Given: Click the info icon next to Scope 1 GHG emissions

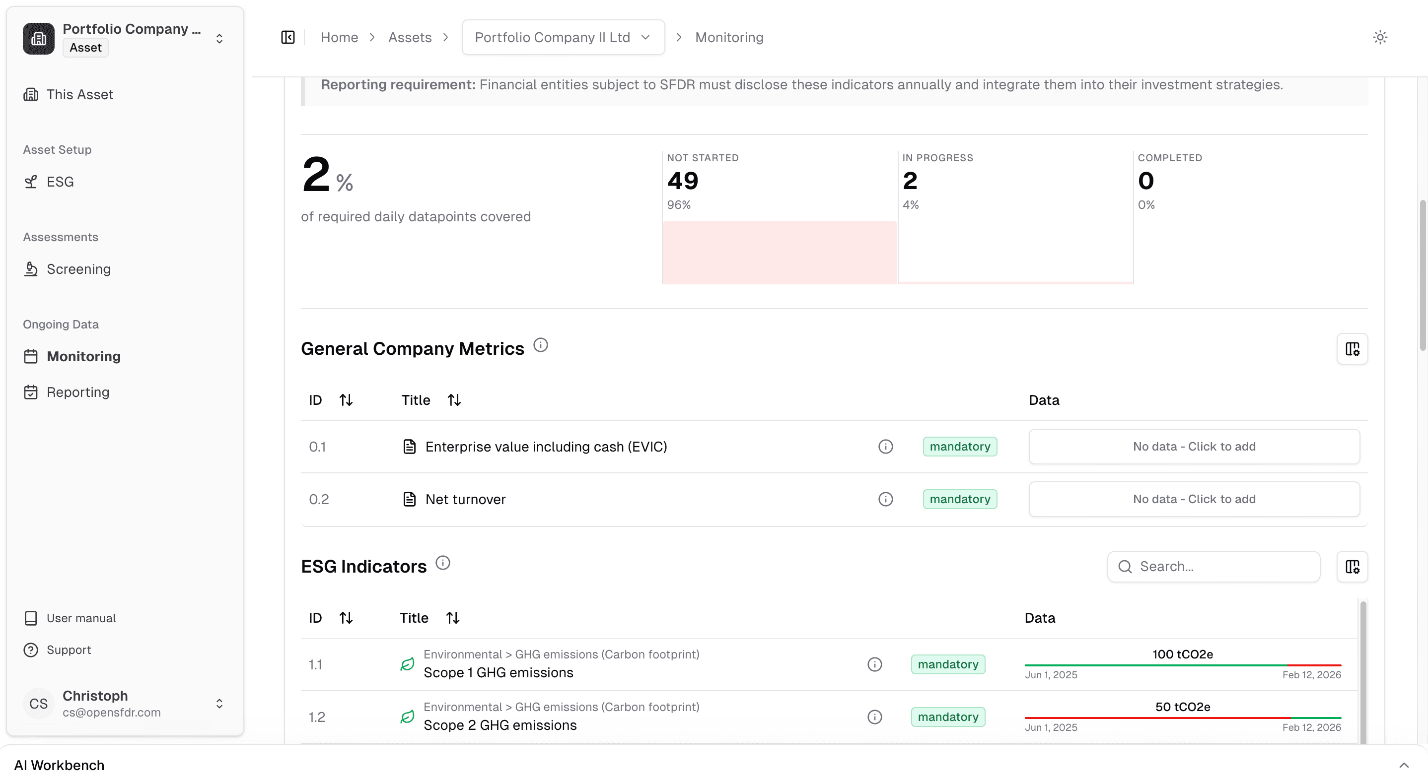Looking at the screenshot, I should [874, 664].
